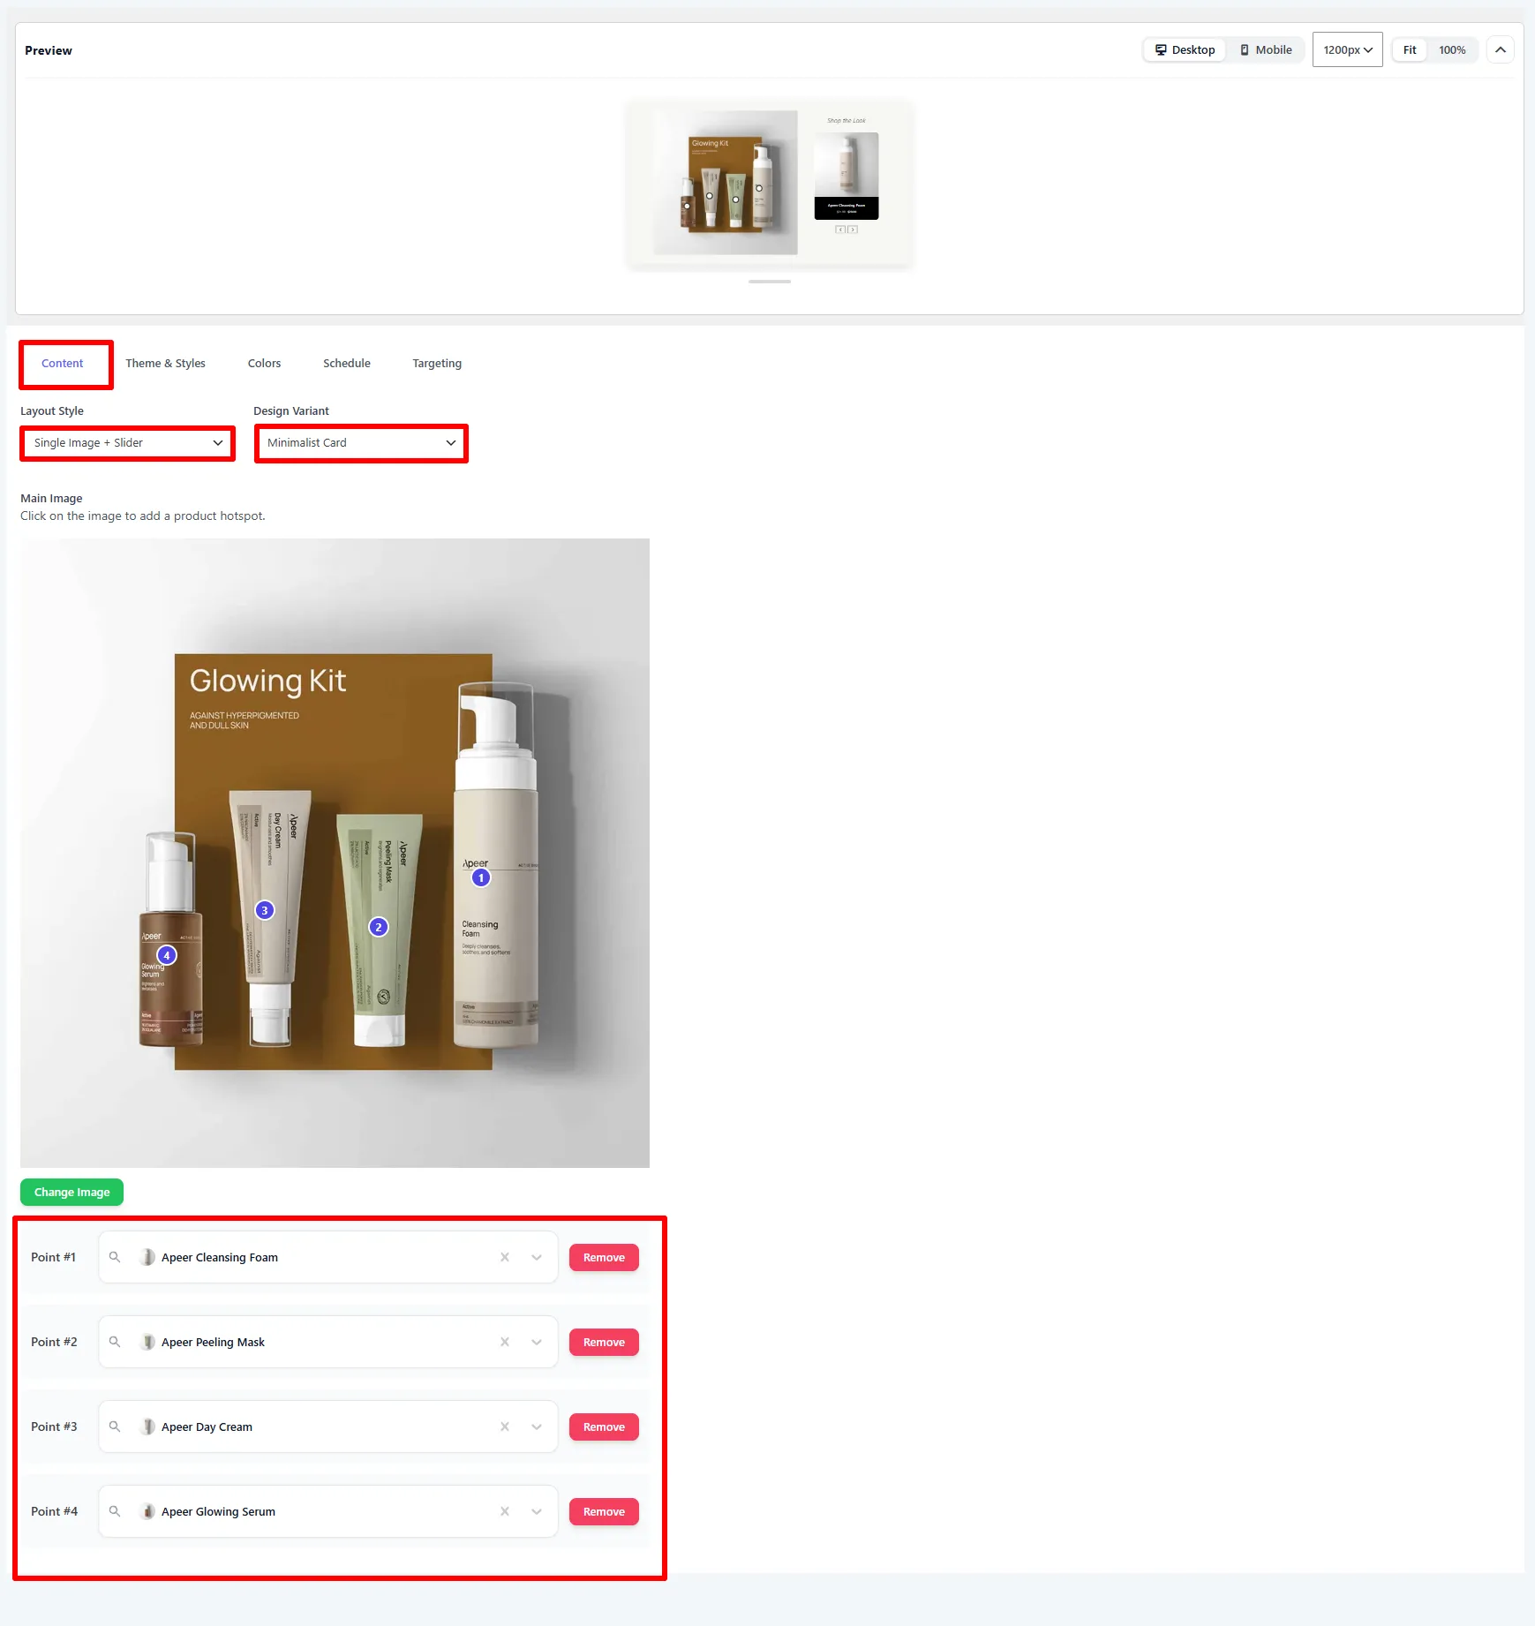Viewport: 1535px width, 1626px height.
Task: Expand product dropdown for Point #1
Action: click(x=537, y=1257)
